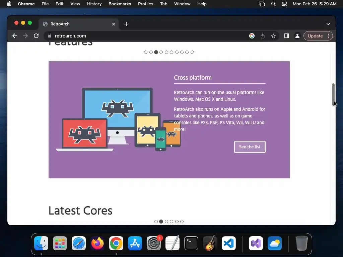Bookmark this tab with the star icon
Screen dimensions: 343x257
point(273,36)
